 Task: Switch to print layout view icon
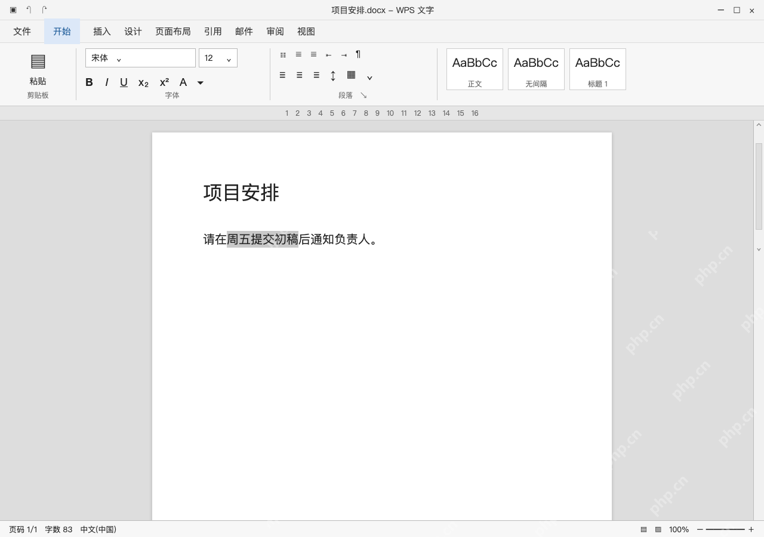pos(643,529)
